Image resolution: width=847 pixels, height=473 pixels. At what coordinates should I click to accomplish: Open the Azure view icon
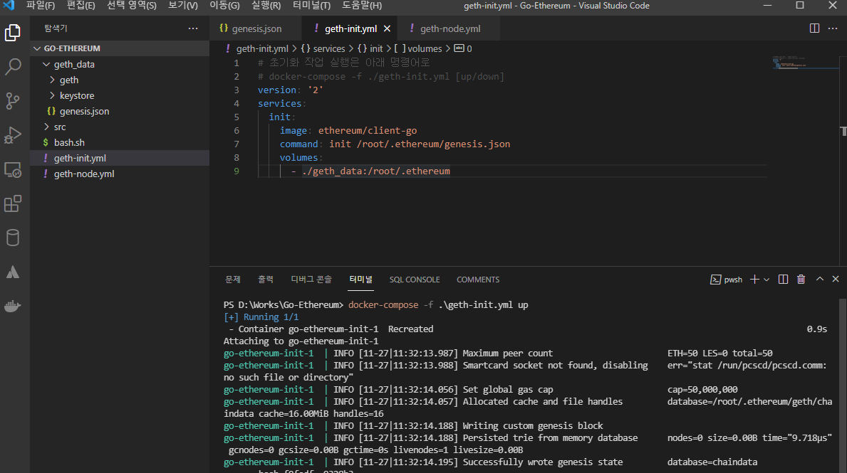point(12,272)
